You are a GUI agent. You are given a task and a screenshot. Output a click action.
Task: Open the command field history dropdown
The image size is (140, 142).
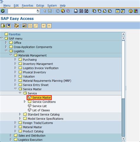tap(38, 11)
